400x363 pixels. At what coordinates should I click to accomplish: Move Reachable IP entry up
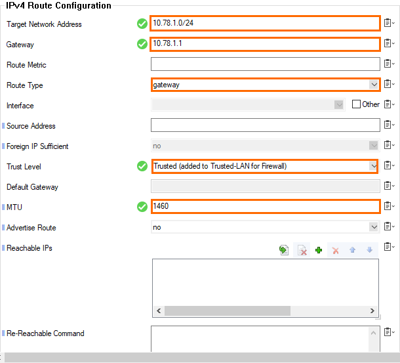pos(353,250)
